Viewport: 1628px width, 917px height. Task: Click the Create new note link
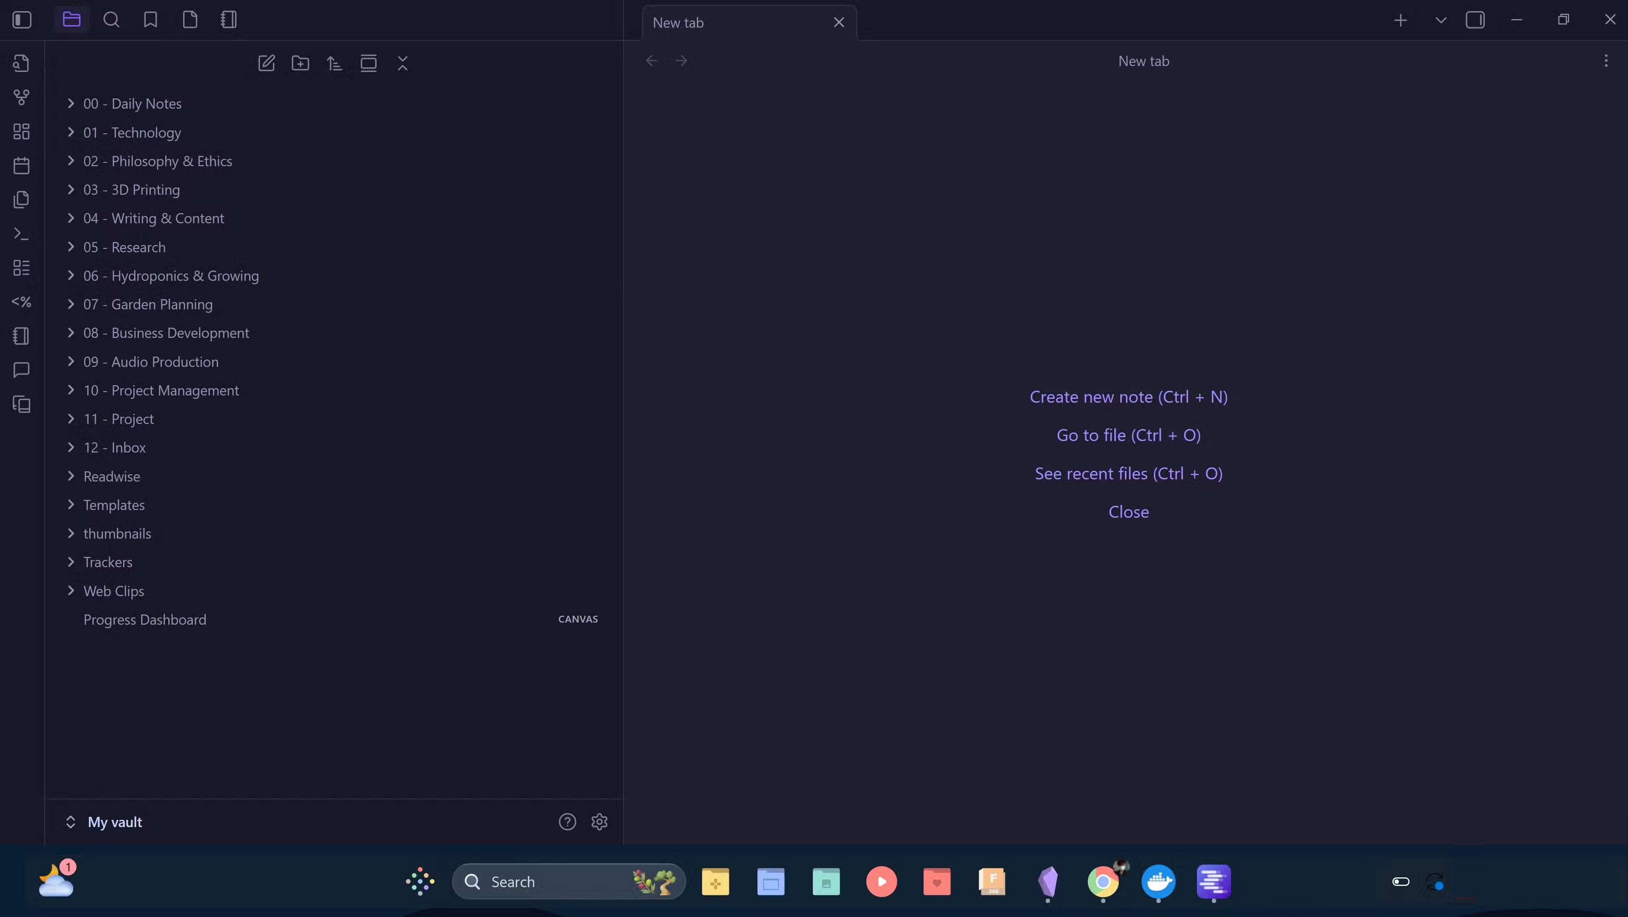[x=1129, y=397]
